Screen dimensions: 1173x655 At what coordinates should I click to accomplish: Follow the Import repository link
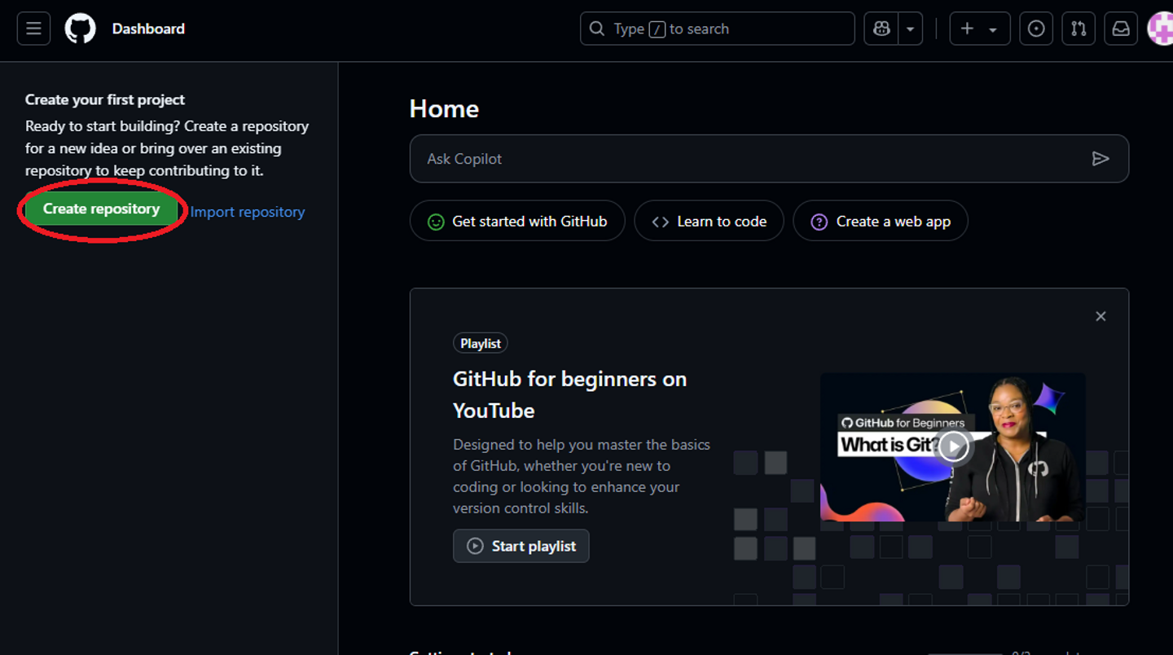(248, 212)
